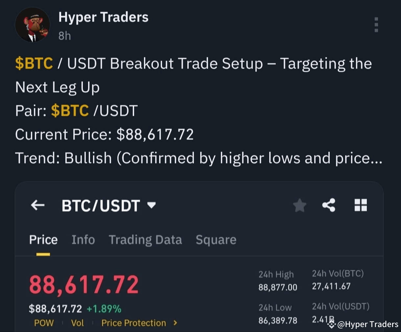Tap the Binance diamond icon in the watermark

point(332,325)
